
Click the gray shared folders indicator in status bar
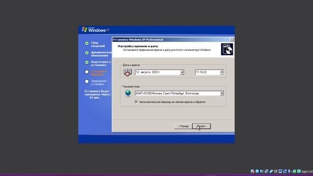click(276, 171)
